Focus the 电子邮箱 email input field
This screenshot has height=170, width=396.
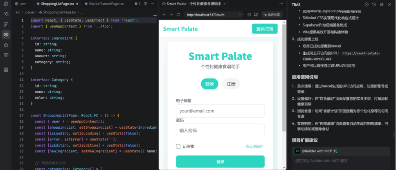tap(220, 111)
